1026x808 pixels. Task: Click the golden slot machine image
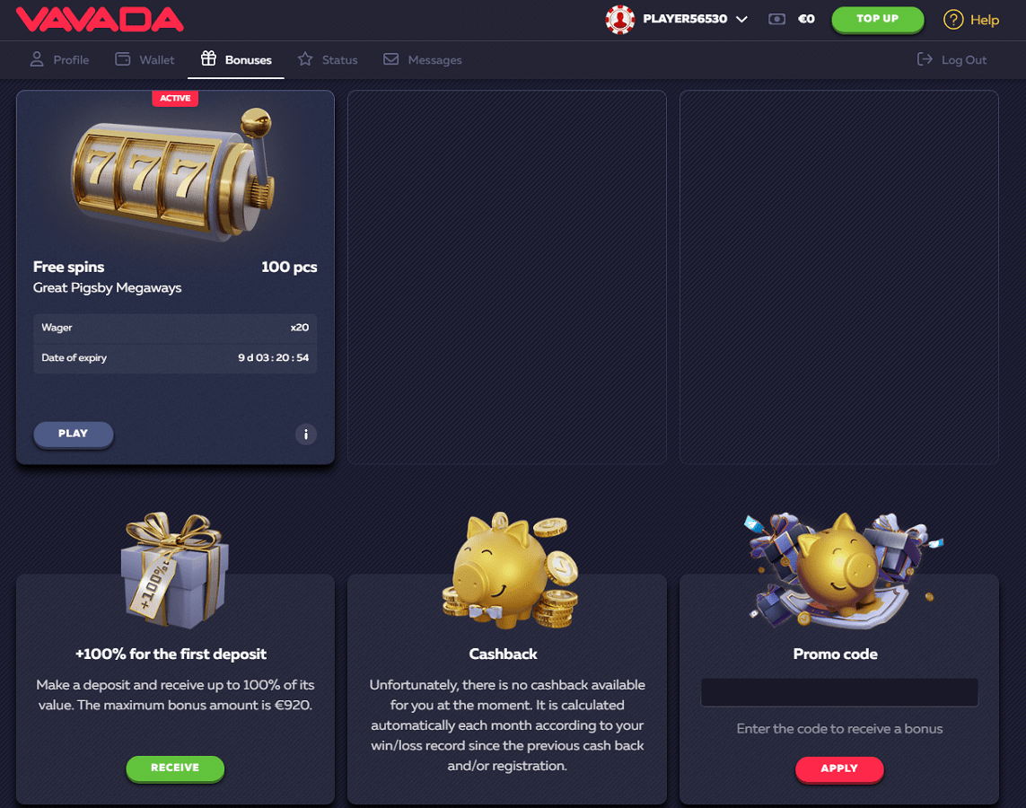[173, 174]
